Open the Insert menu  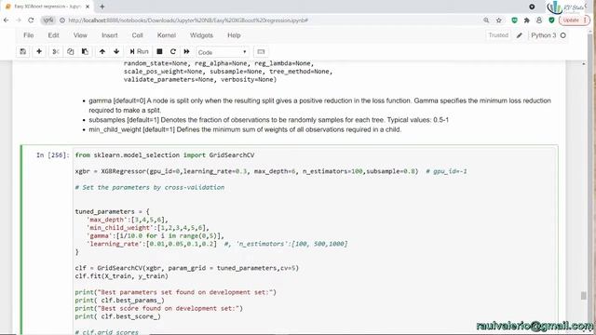[x=110, y=35]
